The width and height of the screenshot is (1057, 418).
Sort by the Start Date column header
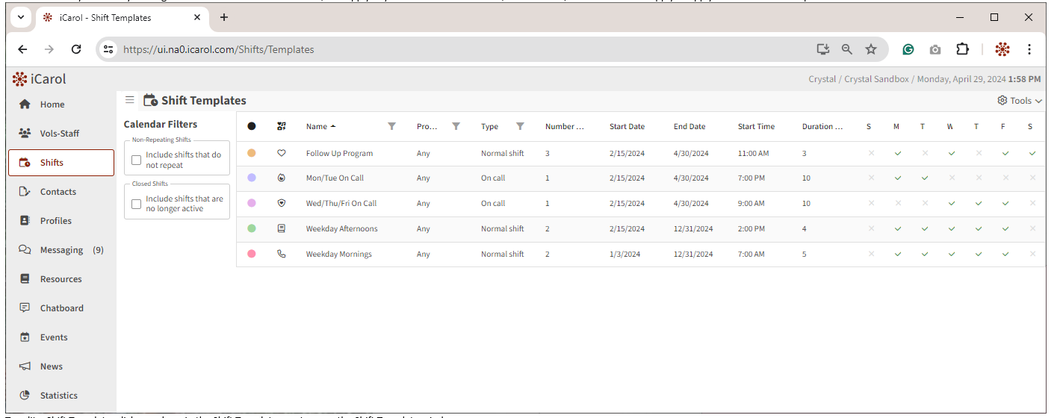(627, 126)
